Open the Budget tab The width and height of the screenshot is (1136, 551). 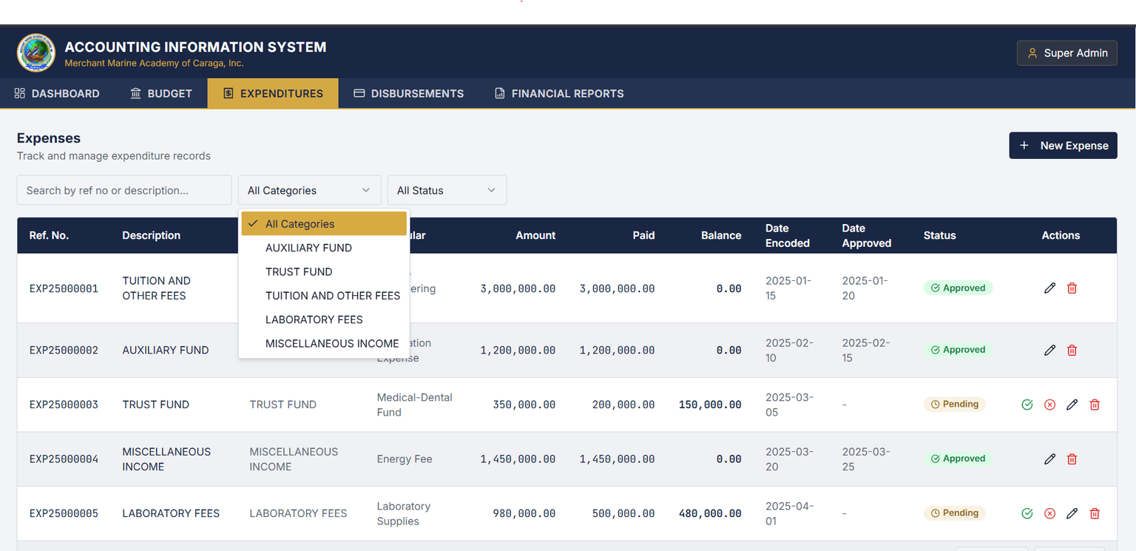pos(161,93)
